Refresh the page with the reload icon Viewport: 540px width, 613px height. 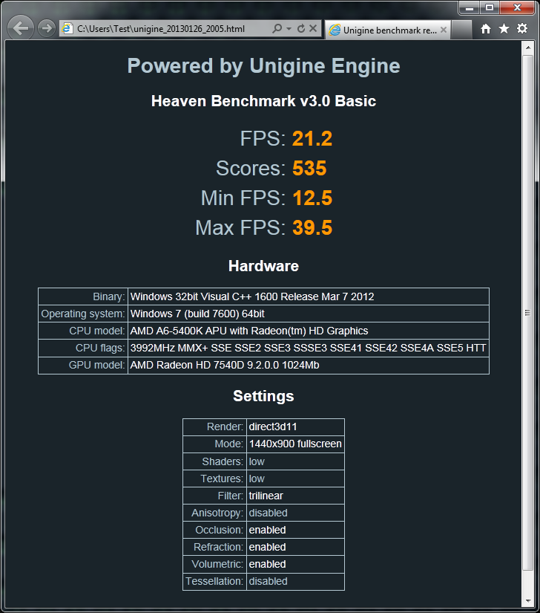click(x=301, y=28)
